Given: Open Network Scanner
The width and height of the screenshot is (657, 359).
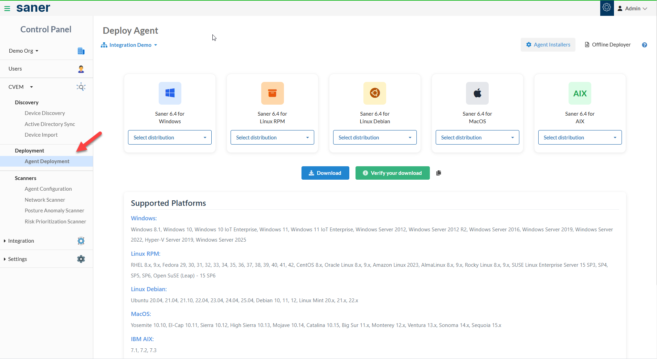Looking at the screenshot, I should 45,200.
